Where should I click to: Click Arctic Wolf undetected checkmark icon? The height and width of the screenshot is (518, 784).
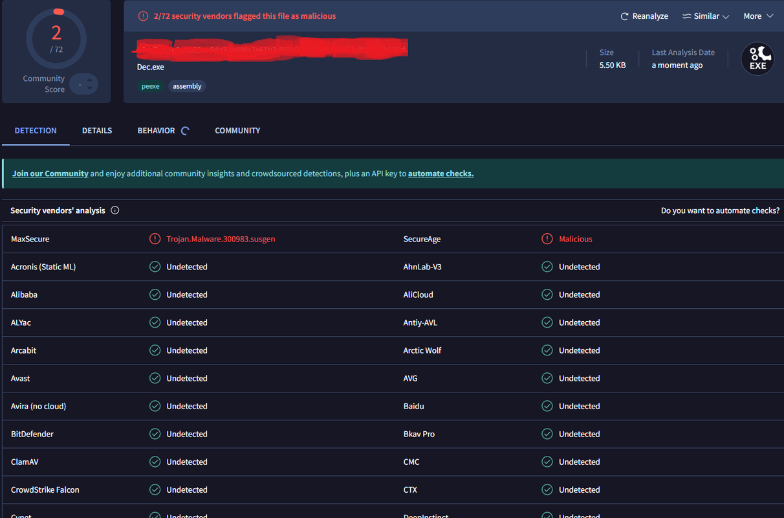547,350
